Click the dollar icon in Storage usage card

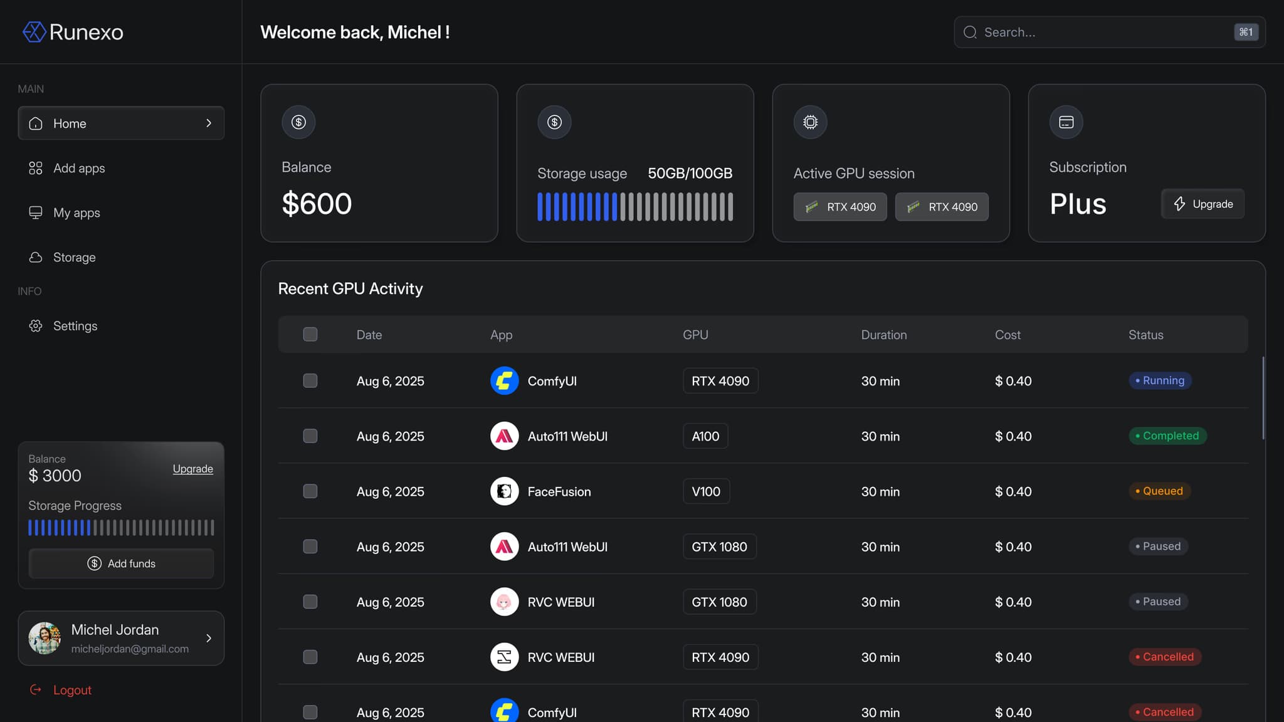(x=554, y=122)
